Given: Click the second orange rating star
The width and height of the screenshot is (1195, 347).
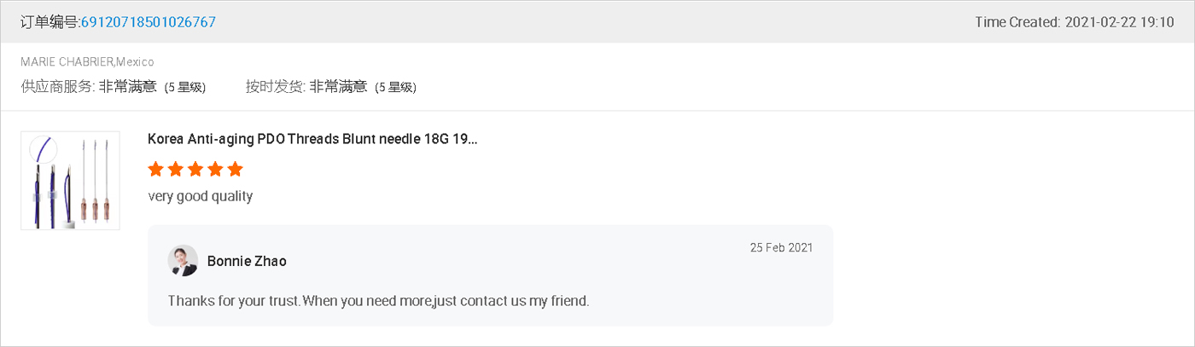Looking at the screenshot, I should pyautogui.click(x=176, y=169).
